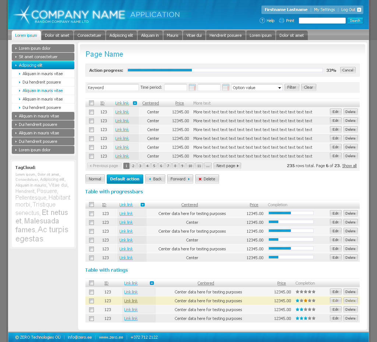
Task: Switch to the Consectetuer tab
Action: 89,35
